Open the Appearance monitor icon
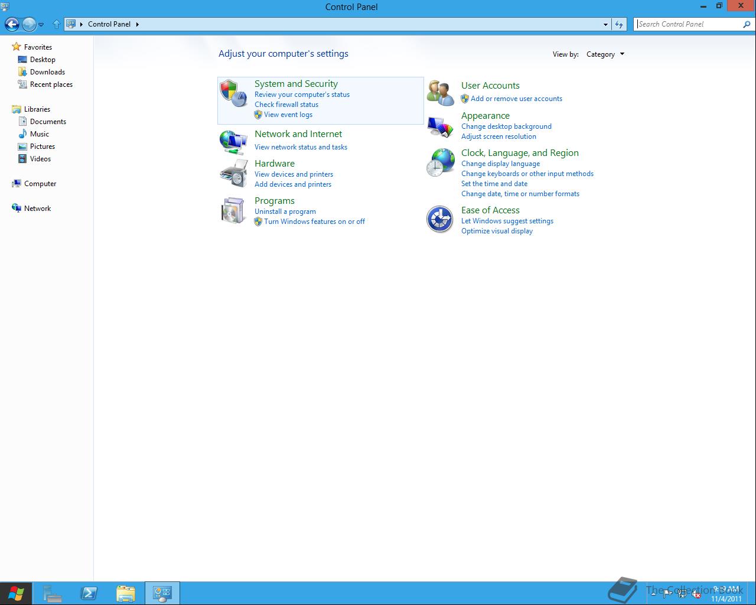This screenshot has height=605, width=756. point(440,126)
